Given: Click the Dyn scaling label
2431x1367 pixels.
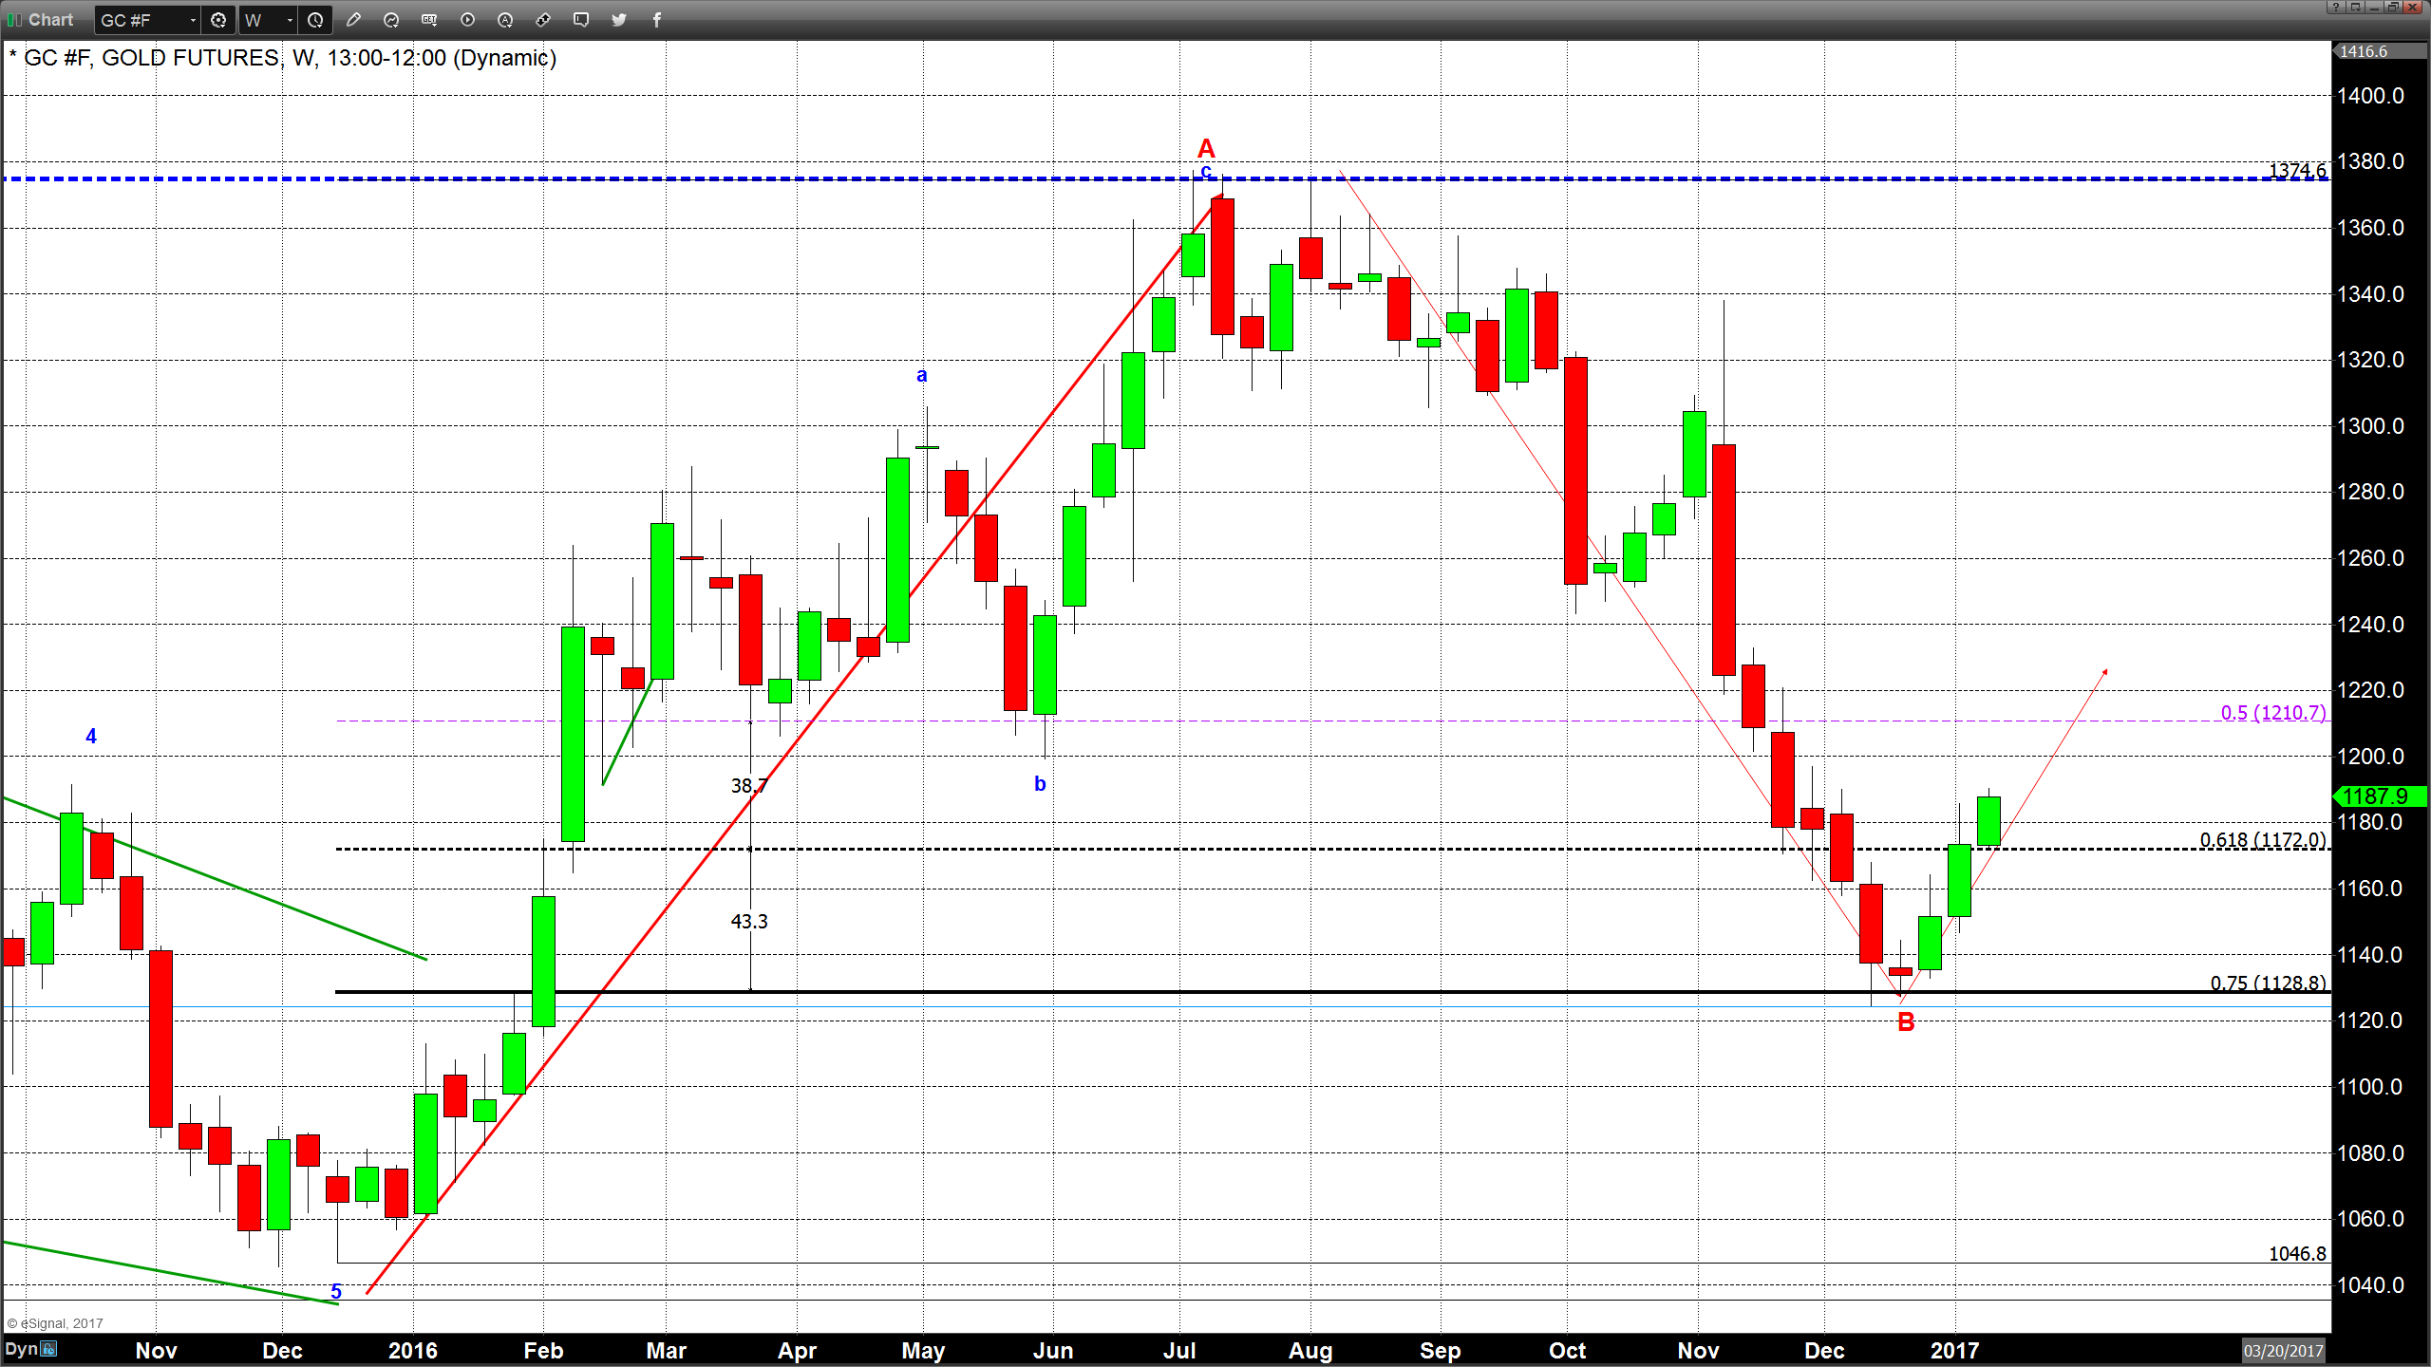Looking at the screenshot, I should tap(21, 1349).
